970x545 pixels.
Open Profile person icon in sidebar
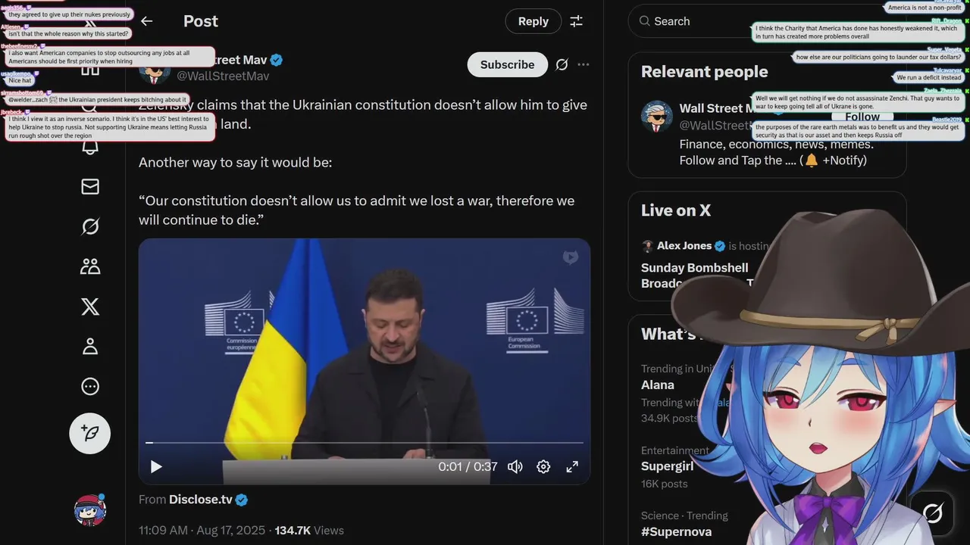(x=90, y=347)
